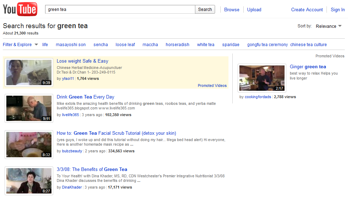
Task: Select the masayoshi son related search
Action: pos(71,44)
